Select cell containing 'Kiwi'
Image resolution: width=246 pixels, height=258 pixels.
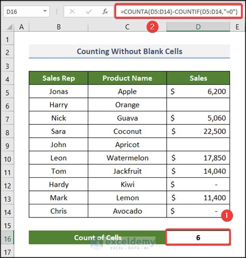tap(127, 185)
